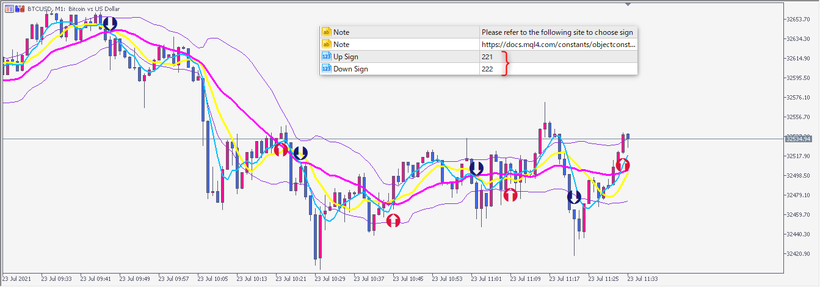Viewport: 820px width, 287px height.
Task: Select the Down Sign parameter icon
Action: click(x=326, y=68)
